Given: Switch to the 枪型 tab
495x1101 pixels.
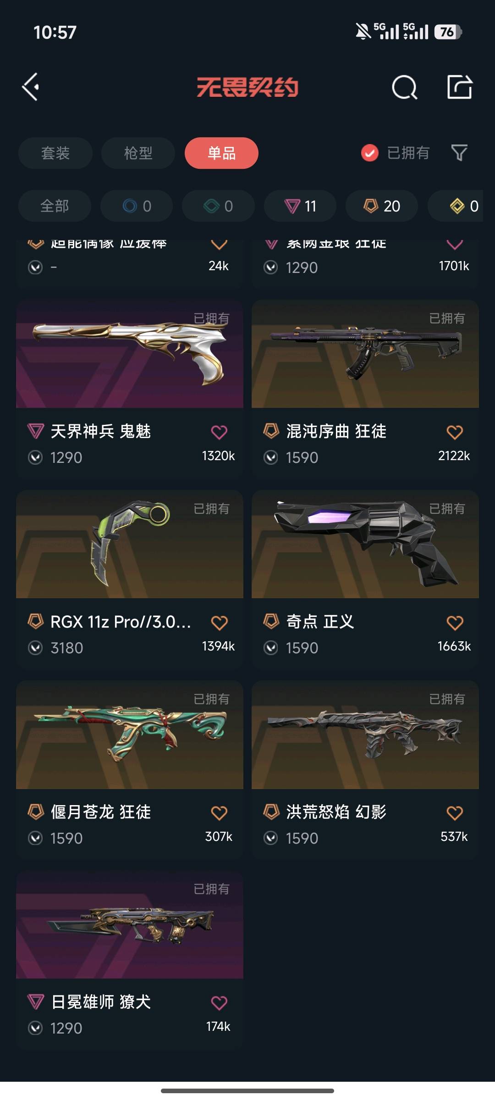Looking at the screenshot, I should pyautogui.click(x=138, y=153).
